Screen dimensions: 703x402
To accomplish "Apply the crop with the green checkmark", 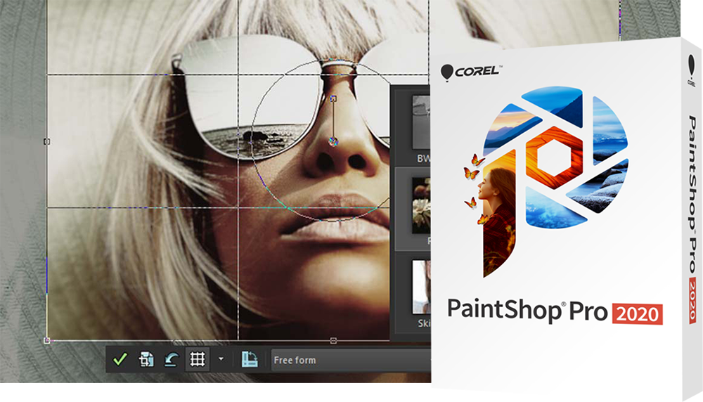I will (x=120, y=359).
